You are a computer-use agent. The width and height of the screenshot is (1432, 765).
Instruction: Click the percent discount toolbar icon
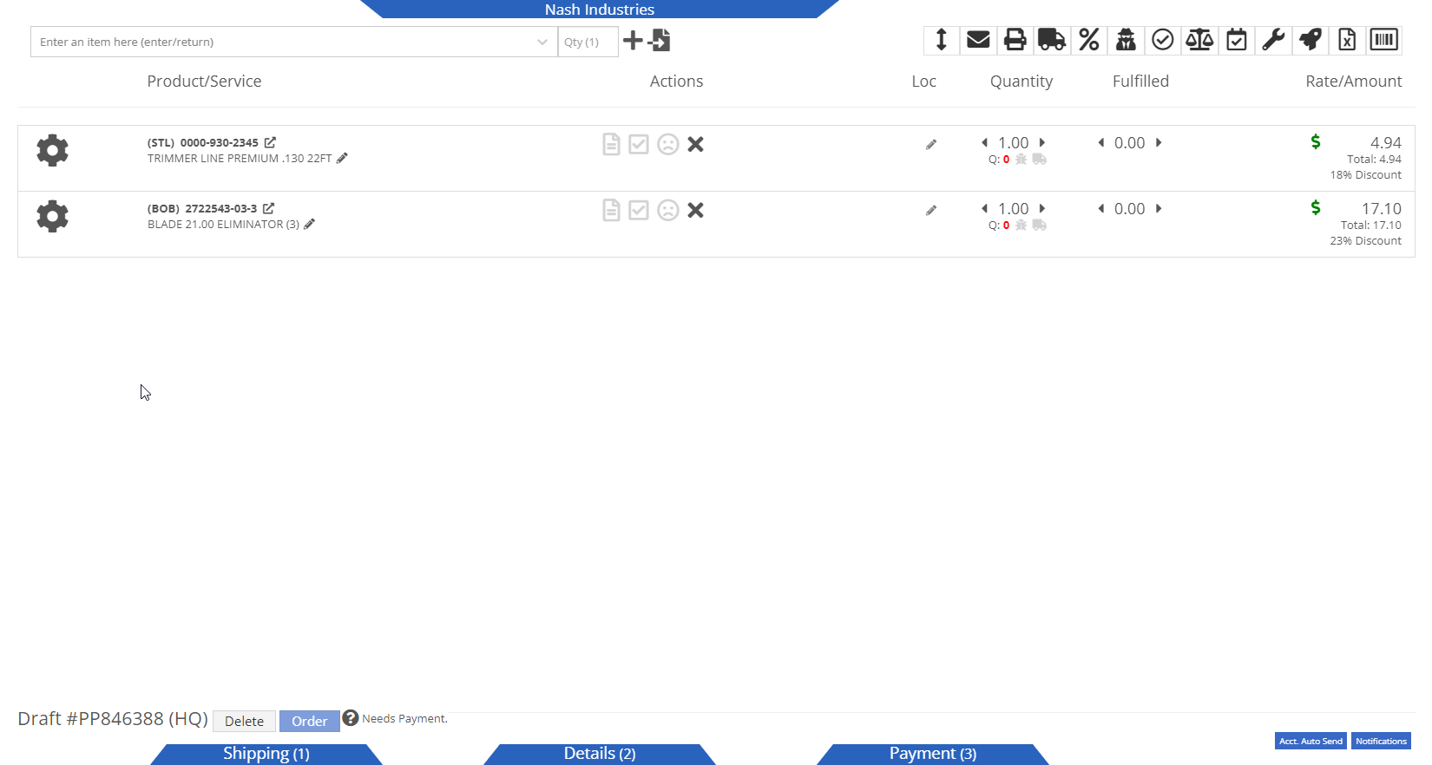(1089, 40)
